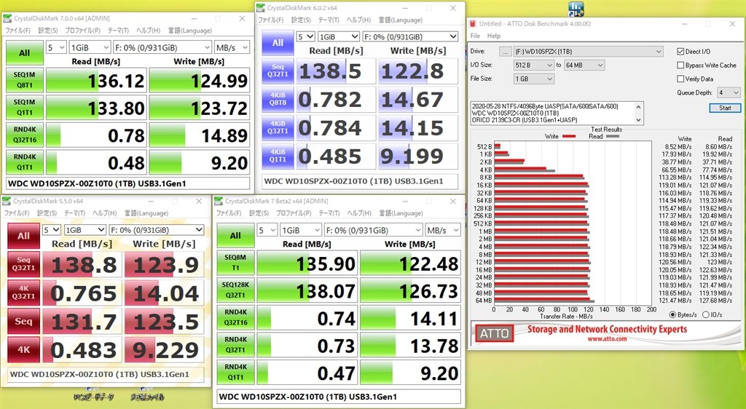746x409 pixels.
Task: Click All button in CrystalDiskMark 7.0.0 window
Action: pyautogui.click(x=24, y=52)
